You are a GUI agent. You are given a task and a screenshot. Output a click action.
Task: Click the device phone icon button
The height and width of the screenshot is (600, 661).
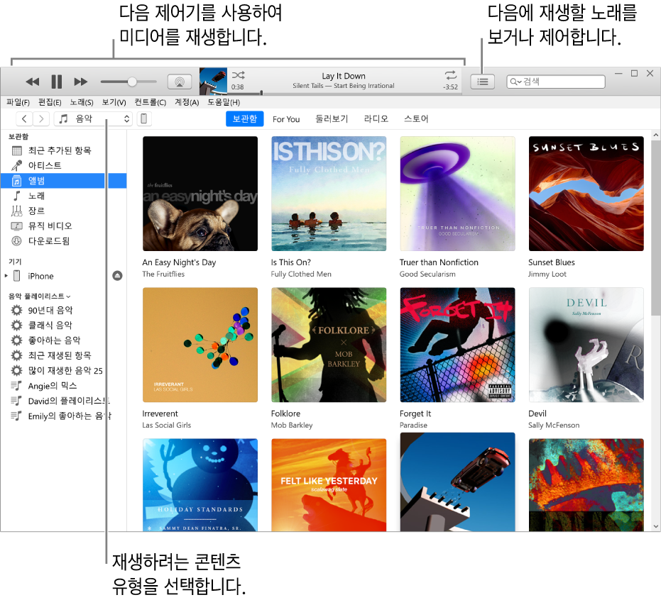[143, 119]
